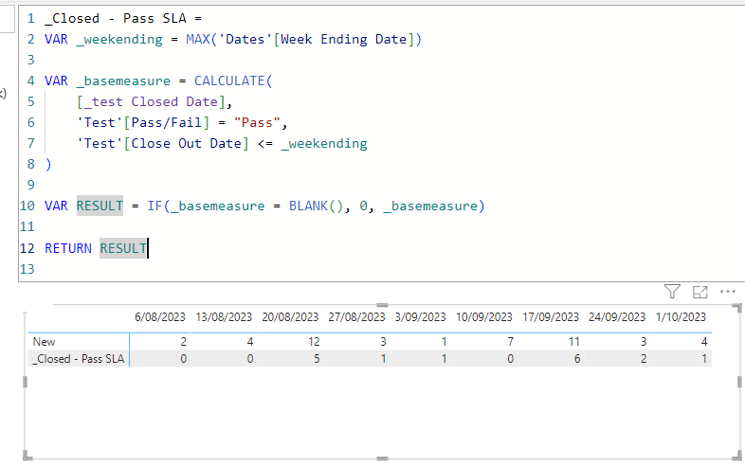Click New value 7 under 10/09/2023
Viewport: 745px width, 466px height.
tap(510, 342)
